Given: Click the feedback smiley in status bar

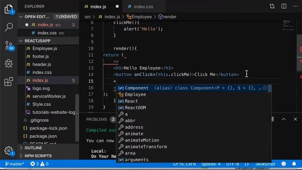Looking at the screenshot, I should [x=284, y=164].
